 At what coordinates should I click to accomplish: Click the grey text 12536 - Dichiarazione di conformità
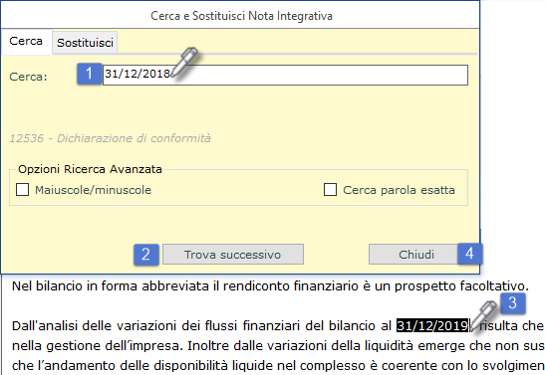coord(111,138)
